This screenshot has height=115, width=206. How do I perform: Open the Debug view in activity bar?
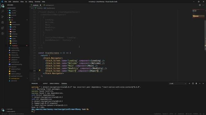[x=3, y=22]
